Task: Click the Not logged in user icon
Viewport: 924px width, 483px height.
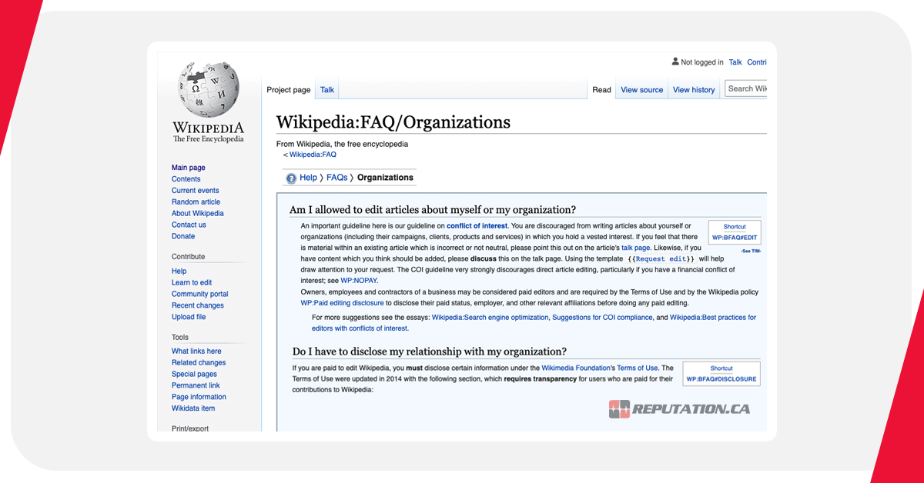Action: point(675,62)
